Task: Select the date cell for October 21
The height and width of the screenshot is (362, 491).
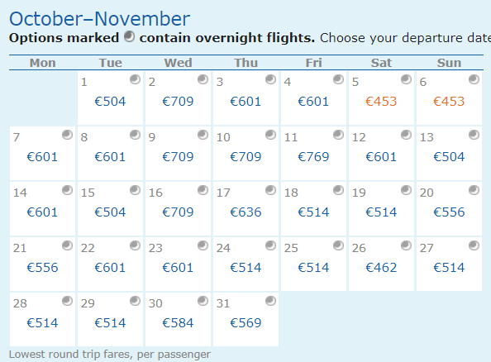Action: tap(43, 264)
